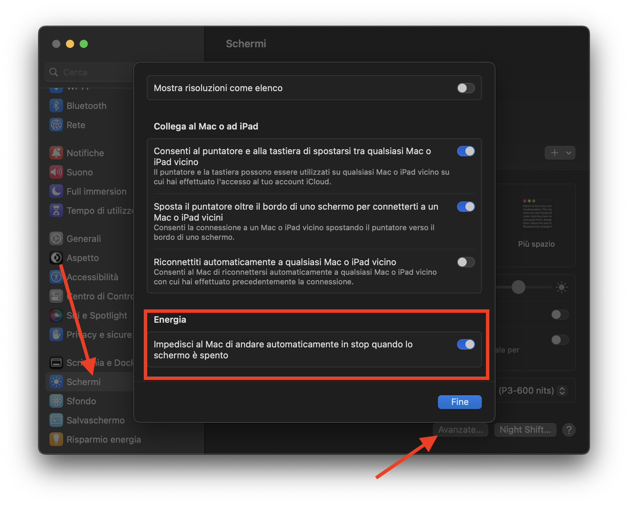Select the Sfondo flower icon
Image resolution: width=628 pixels, height=505 pixels.
56,401
